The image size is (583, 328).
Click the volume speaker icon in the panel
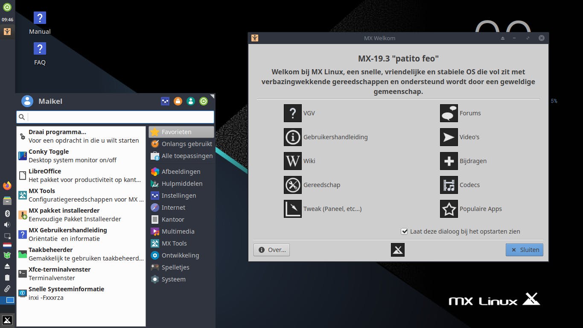click(x=7, y=225)
